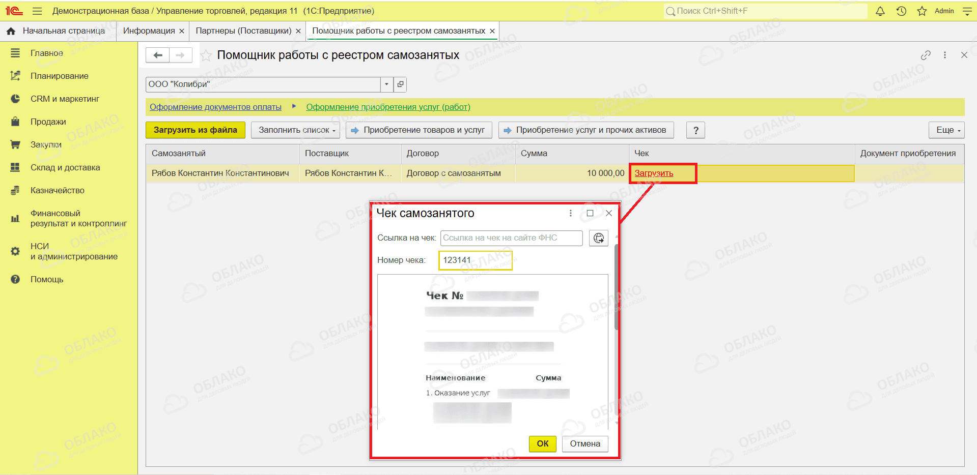Screen dimensions: 977x475
Task: Click the Чек column header
Action: 742,154
